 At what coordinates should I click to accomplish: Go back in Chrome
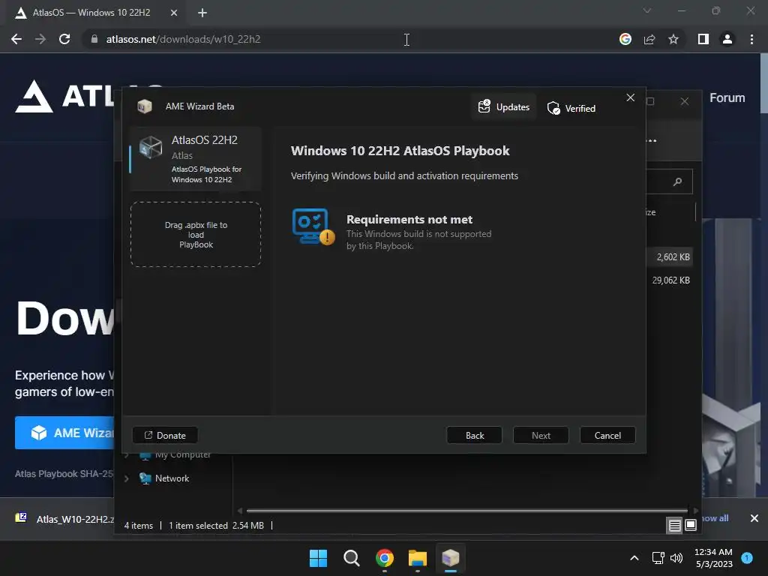click(16, 39)
